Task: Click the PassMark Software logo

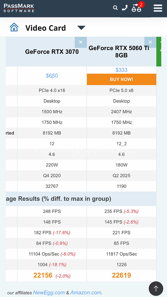Action: tap(19, 8)
